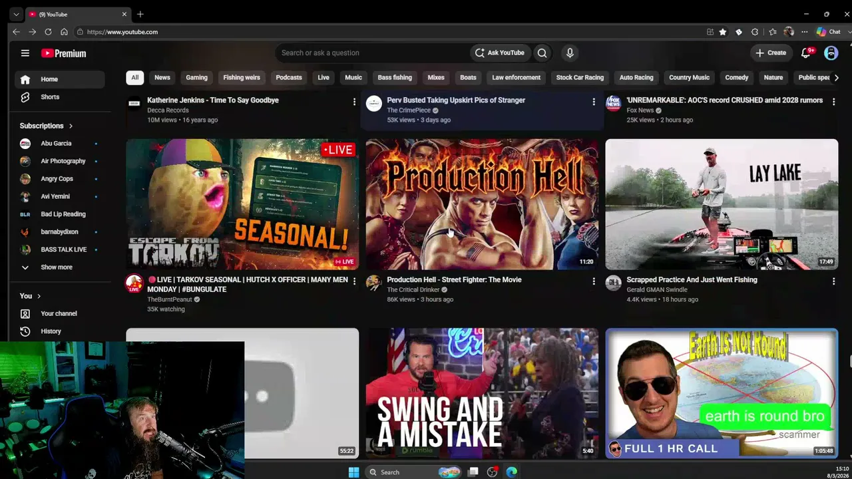Open the Abu Garcia subscription
852x479 pixels.
pyautogui.click(x=59, y=143)
